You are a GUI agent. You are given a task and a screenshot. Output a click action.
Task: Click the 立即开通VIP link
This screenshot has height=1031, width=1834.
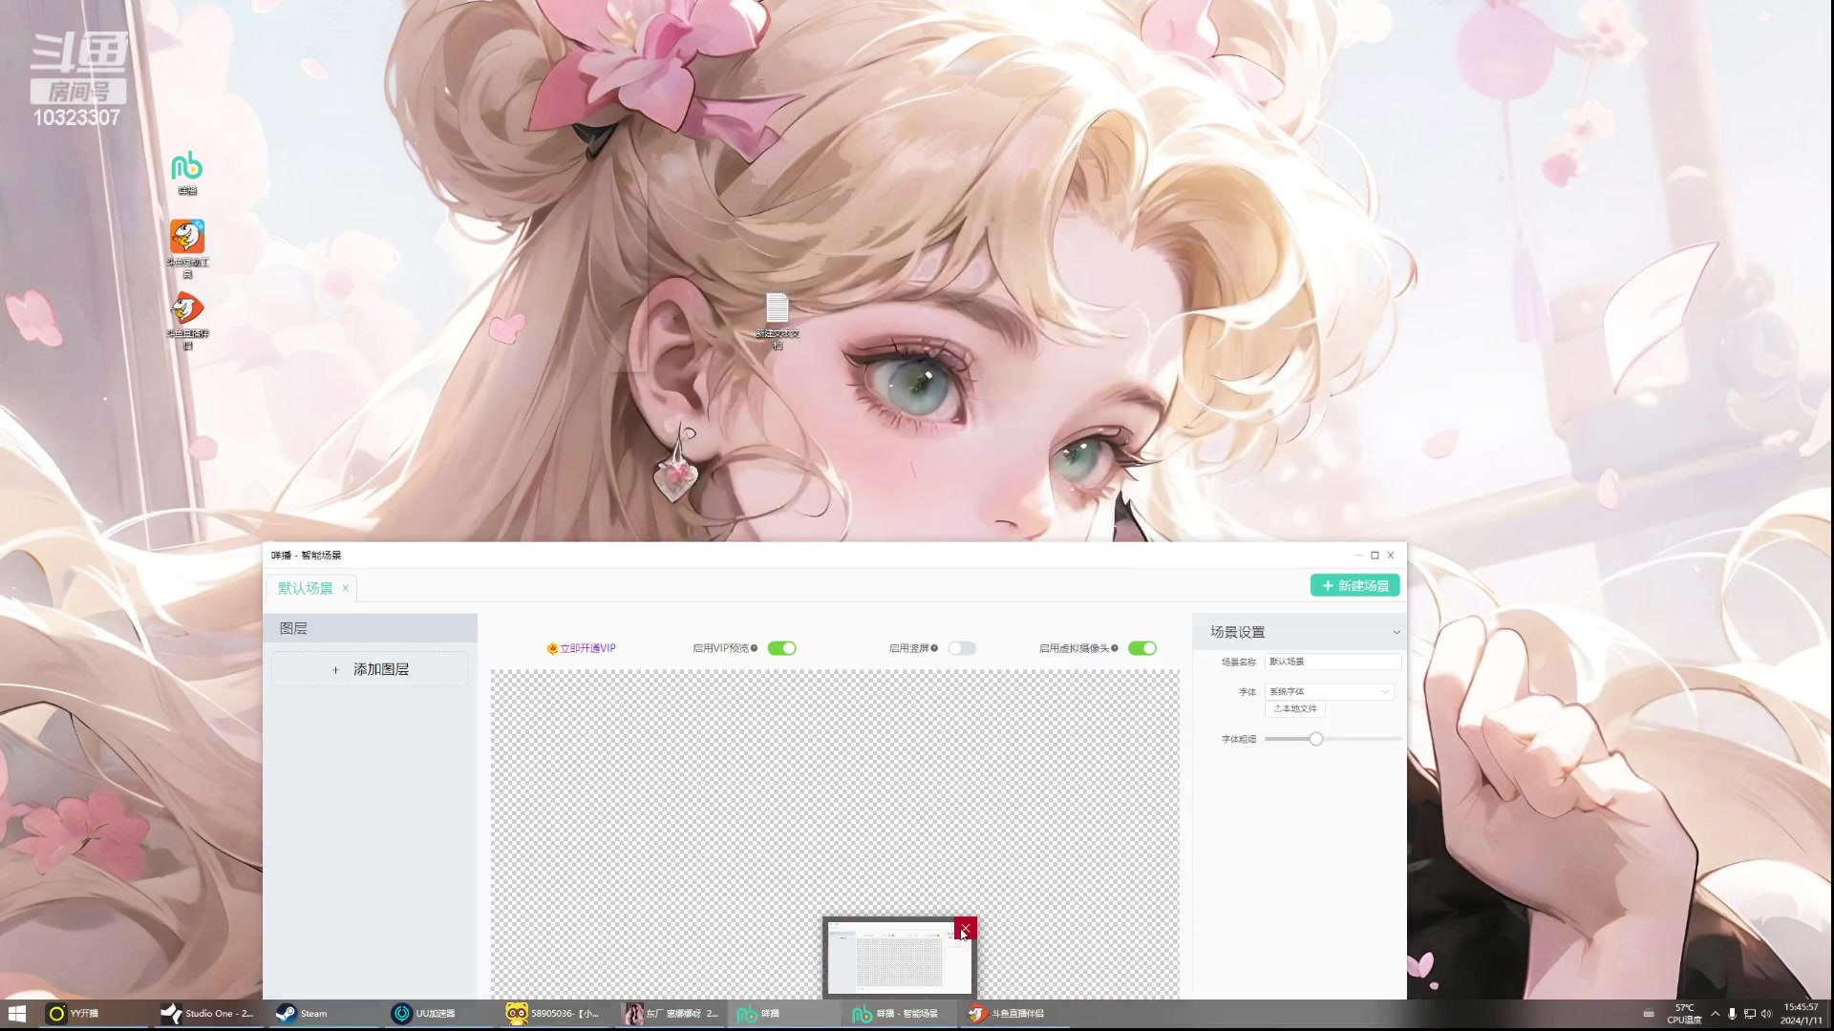tap(587, 648)
